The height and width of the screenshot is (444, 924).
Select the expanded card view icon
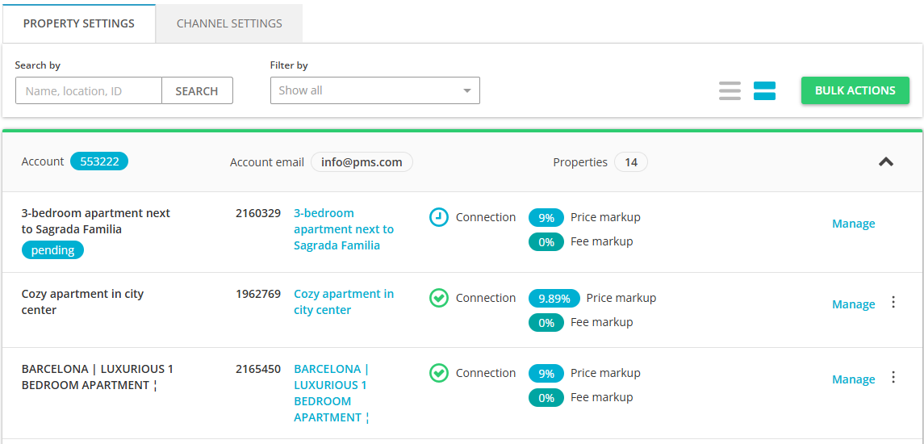coord(764,90)
